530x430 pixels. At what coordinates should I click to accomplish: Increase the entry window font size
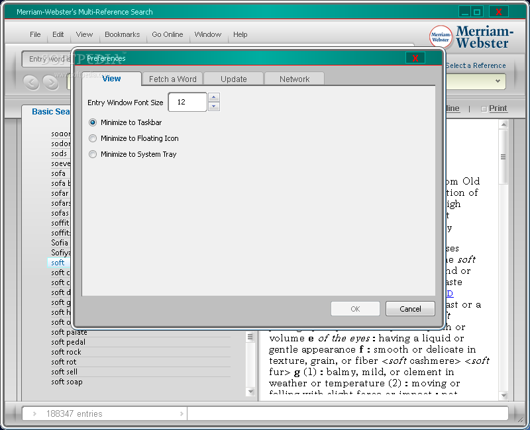tap(213, 97)
